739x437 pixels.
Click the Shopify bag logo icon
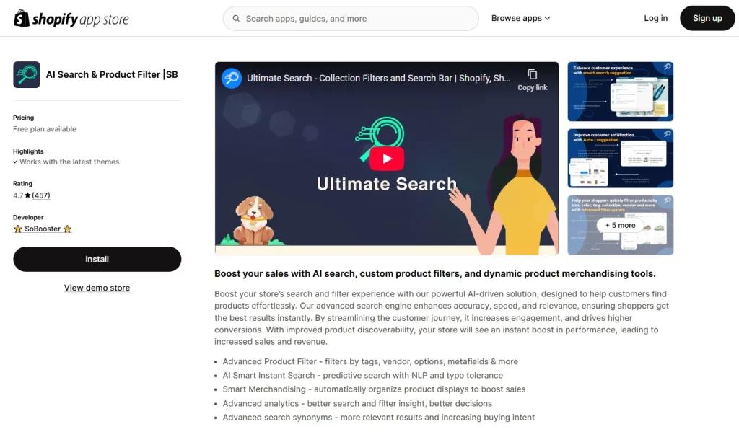(21, 18)
